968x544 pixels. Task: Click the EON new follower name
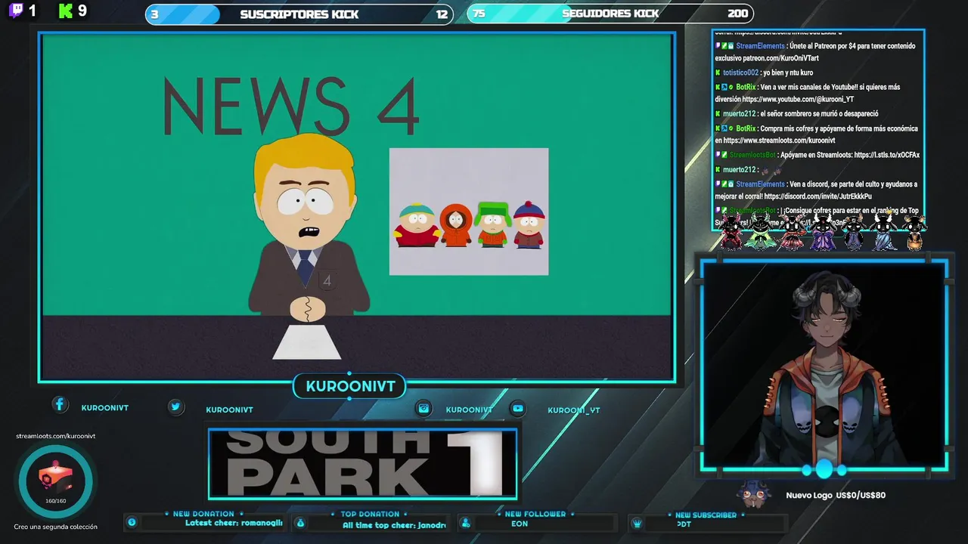click(x=520, y=524)
